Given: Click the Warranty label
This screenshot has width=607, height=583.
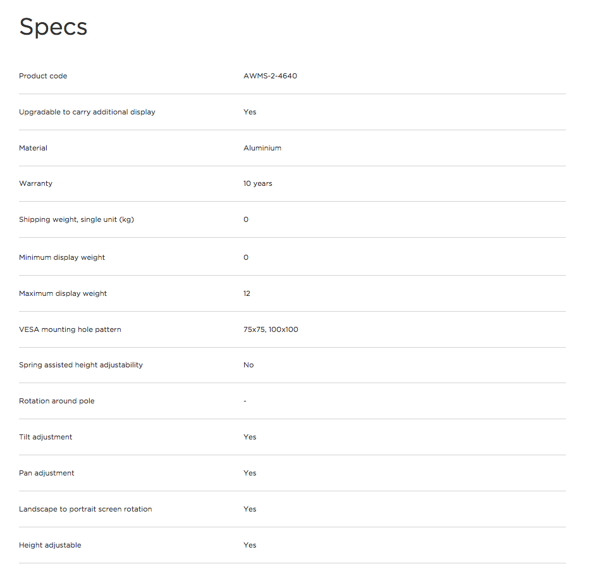Looking at the screenshot, I should pyautogui.click(x=35, y=183).
